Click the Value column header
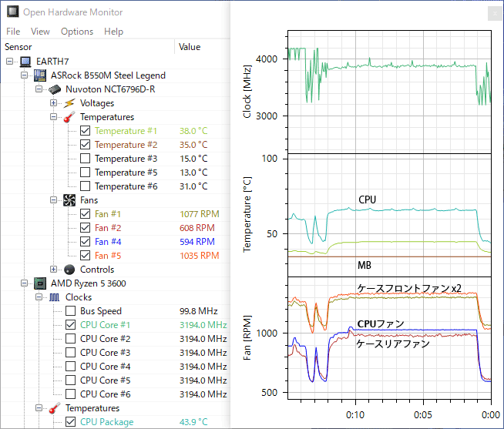The image size is (504, 429). coord(203,47)
